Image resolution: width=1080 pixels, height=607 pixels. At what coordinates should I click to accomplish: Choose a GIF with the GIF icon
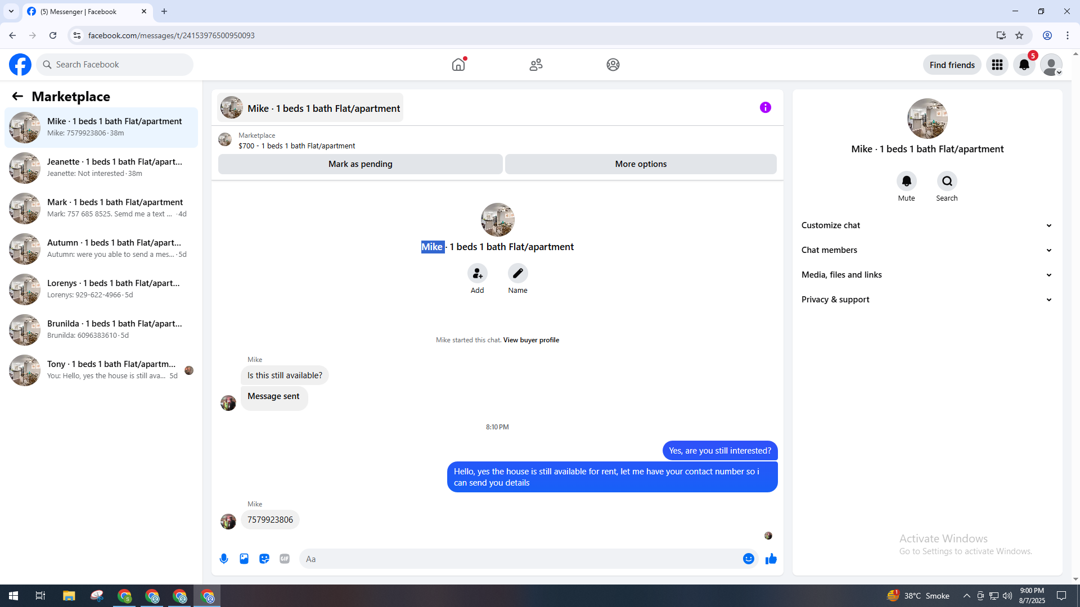click(x=285, y=559)
